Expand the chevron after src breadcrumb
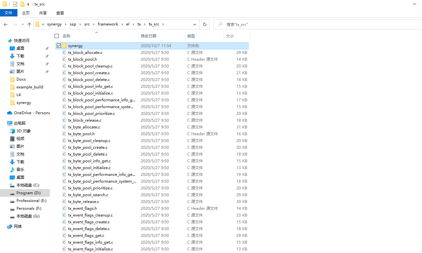 point(94,24)
